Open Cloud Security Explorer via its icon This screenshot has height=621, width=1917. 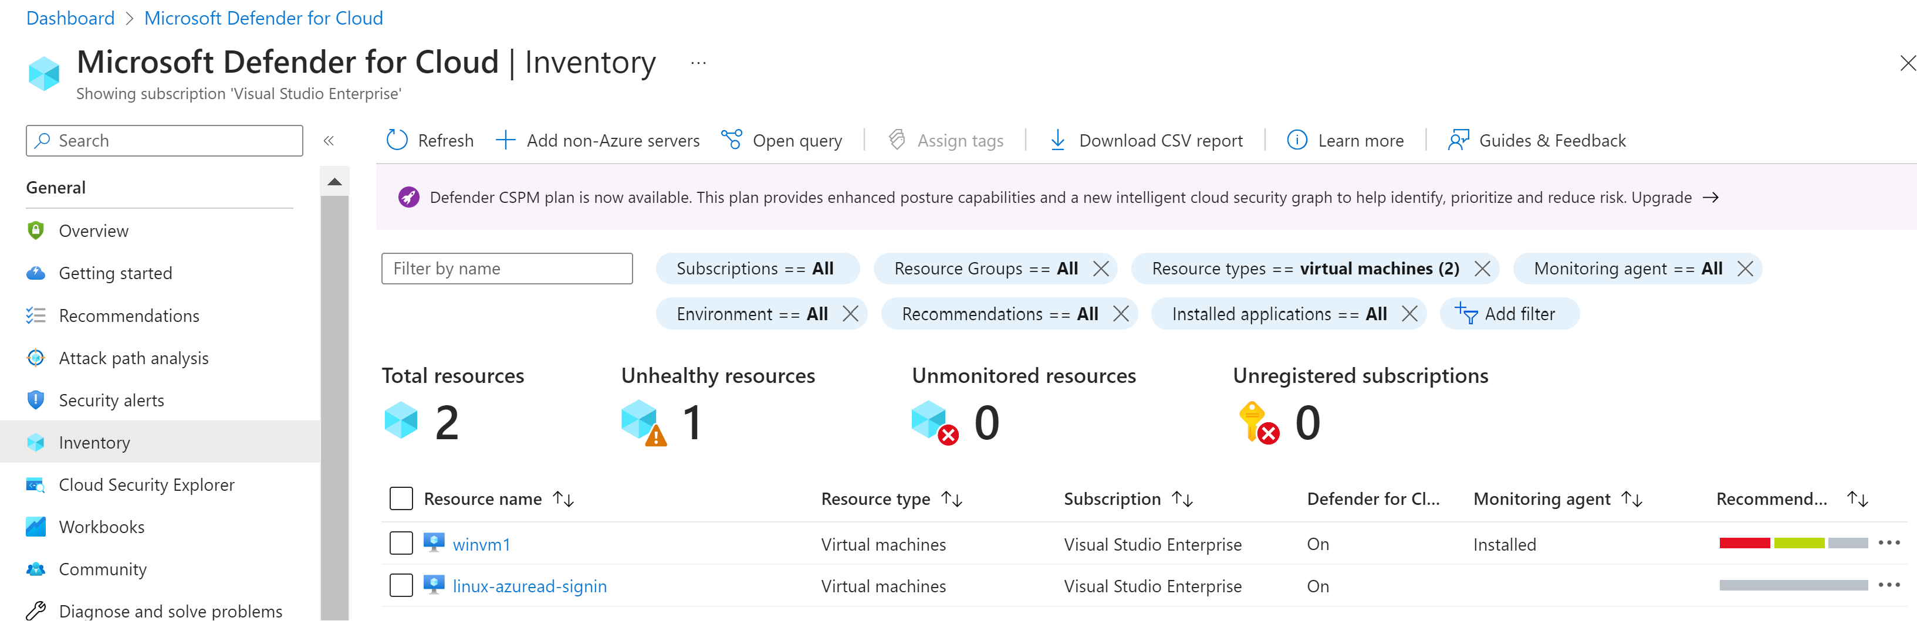35,484
